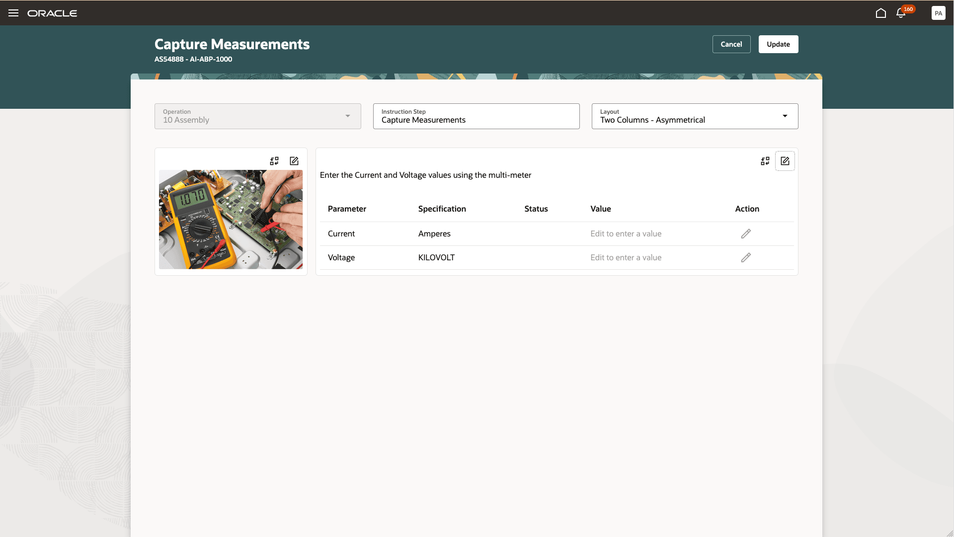
Task: Select the swap content icon on the image panel
Action: (x=274, y=160)
